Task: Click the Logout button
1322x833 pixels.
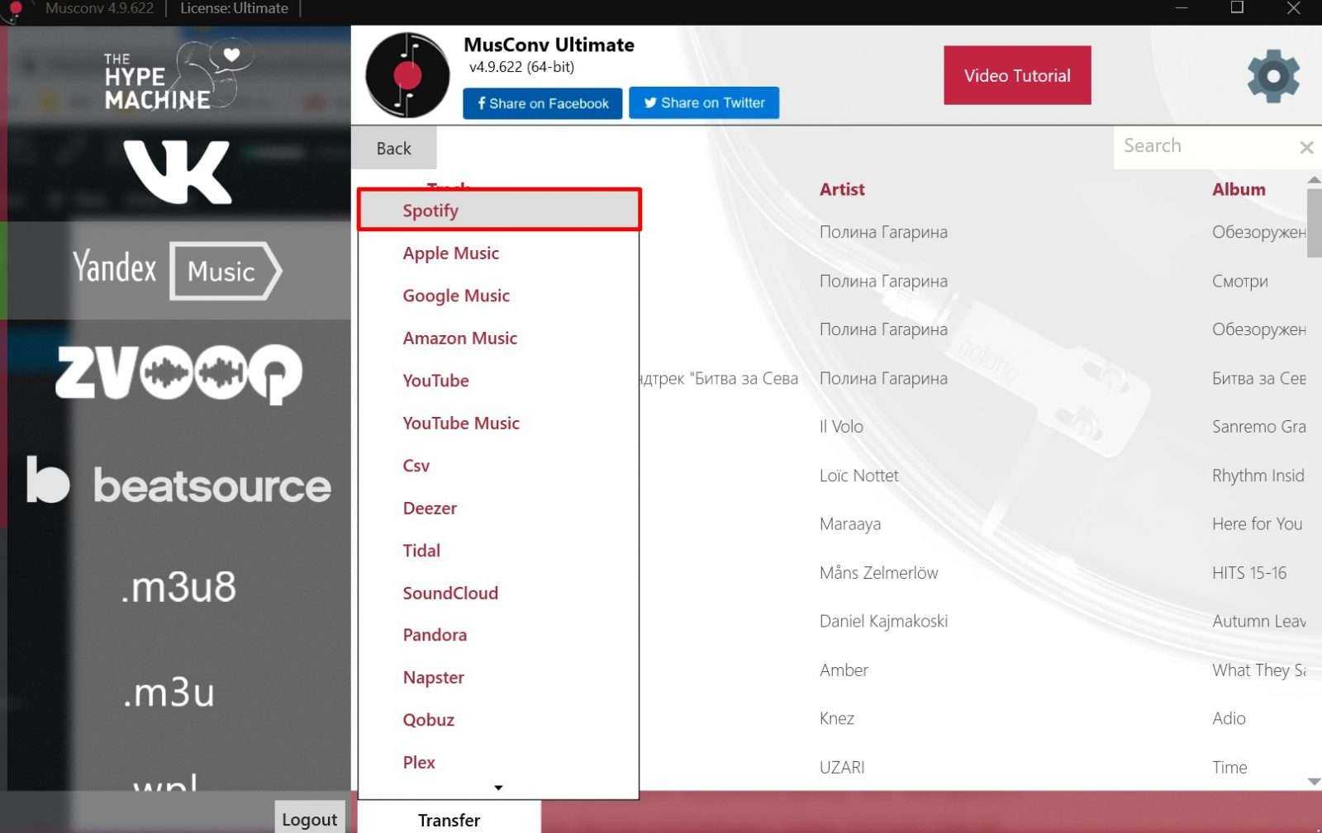Action: pos(310,818)
